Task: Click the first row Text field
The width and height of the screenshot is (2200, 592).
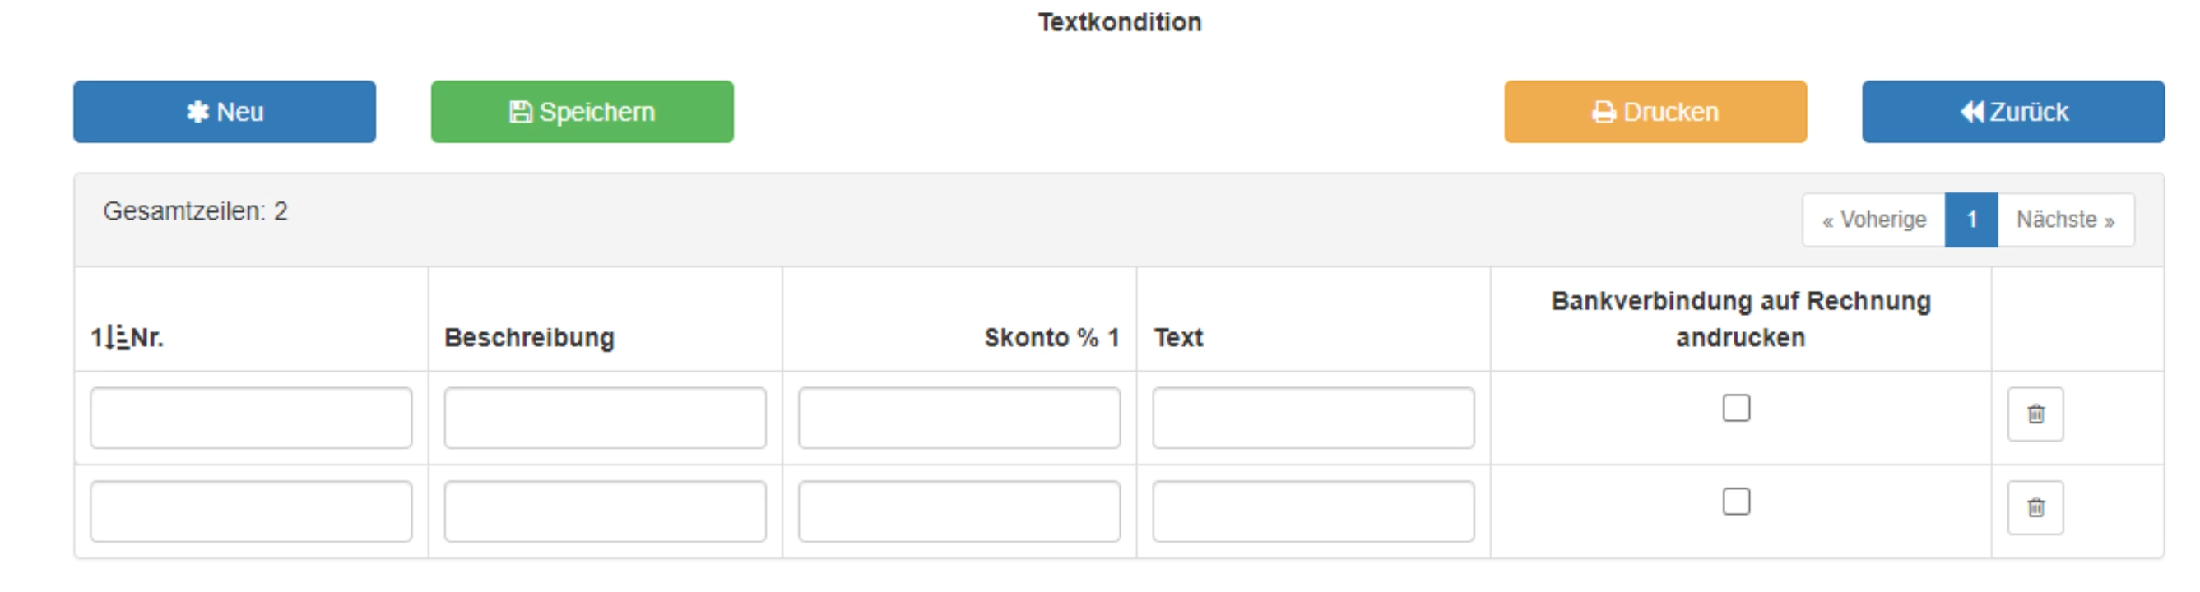Action: tap(1312, 418)
